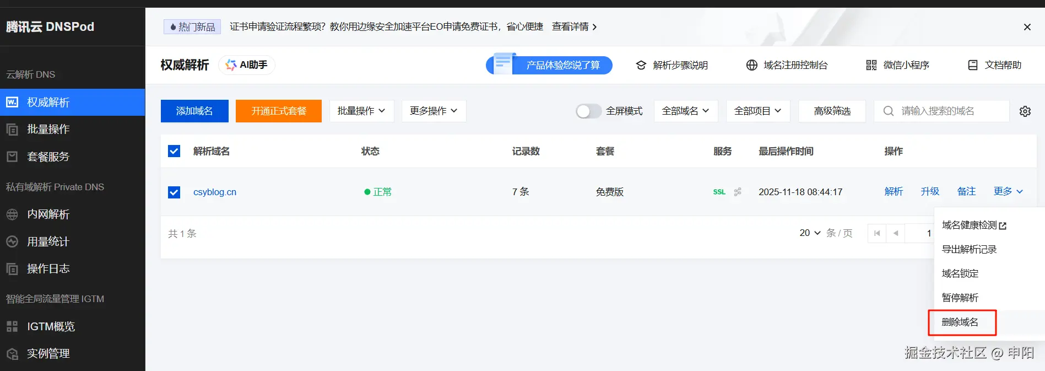Click the 腾讯云 DNSPod logo
The width and height of the screenshot is (1045, 371).
tap(50, 26)
